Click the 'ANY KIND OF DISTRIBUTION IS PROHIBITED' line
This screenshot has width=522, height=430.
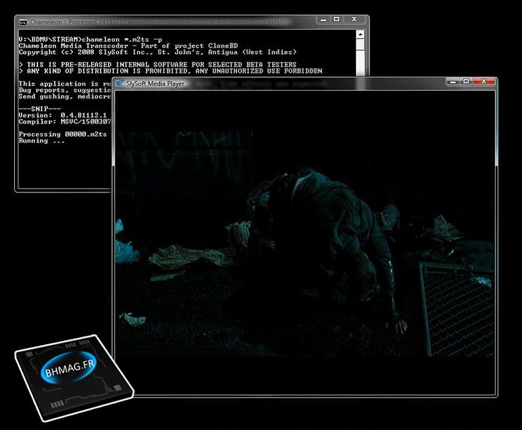pyautogui.click(x=170, y=71)
